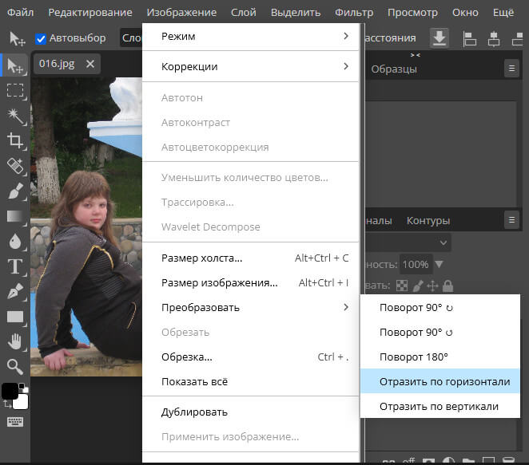Image resolution: width=529 pixels, height=465 pixels.
Task: Click Размер изображения... menu entry
Action: pos(219,282)
